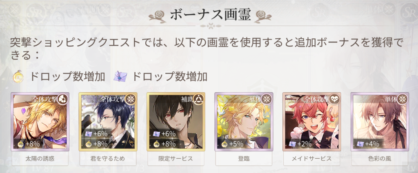Click the triangle attribute icon on 限定サービス
The width and height of the screenshot is (418, 173).
[x=199, y=99]
